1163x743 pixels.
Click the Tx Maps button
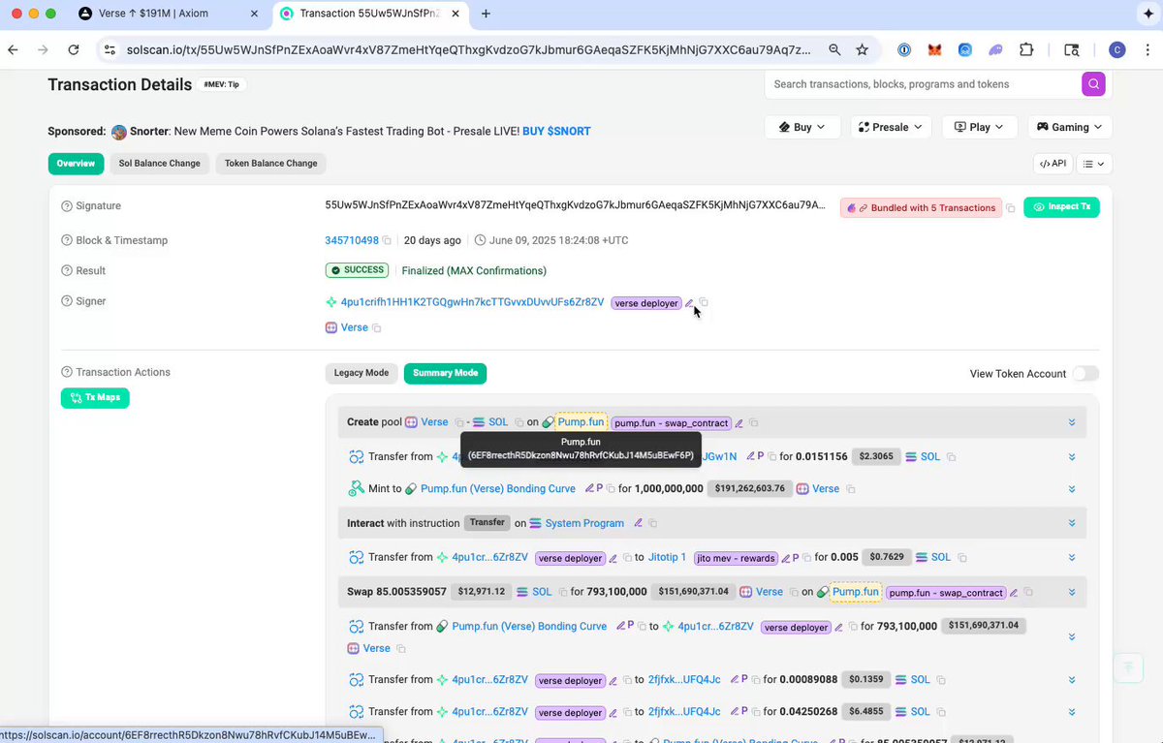pos(95,398)
